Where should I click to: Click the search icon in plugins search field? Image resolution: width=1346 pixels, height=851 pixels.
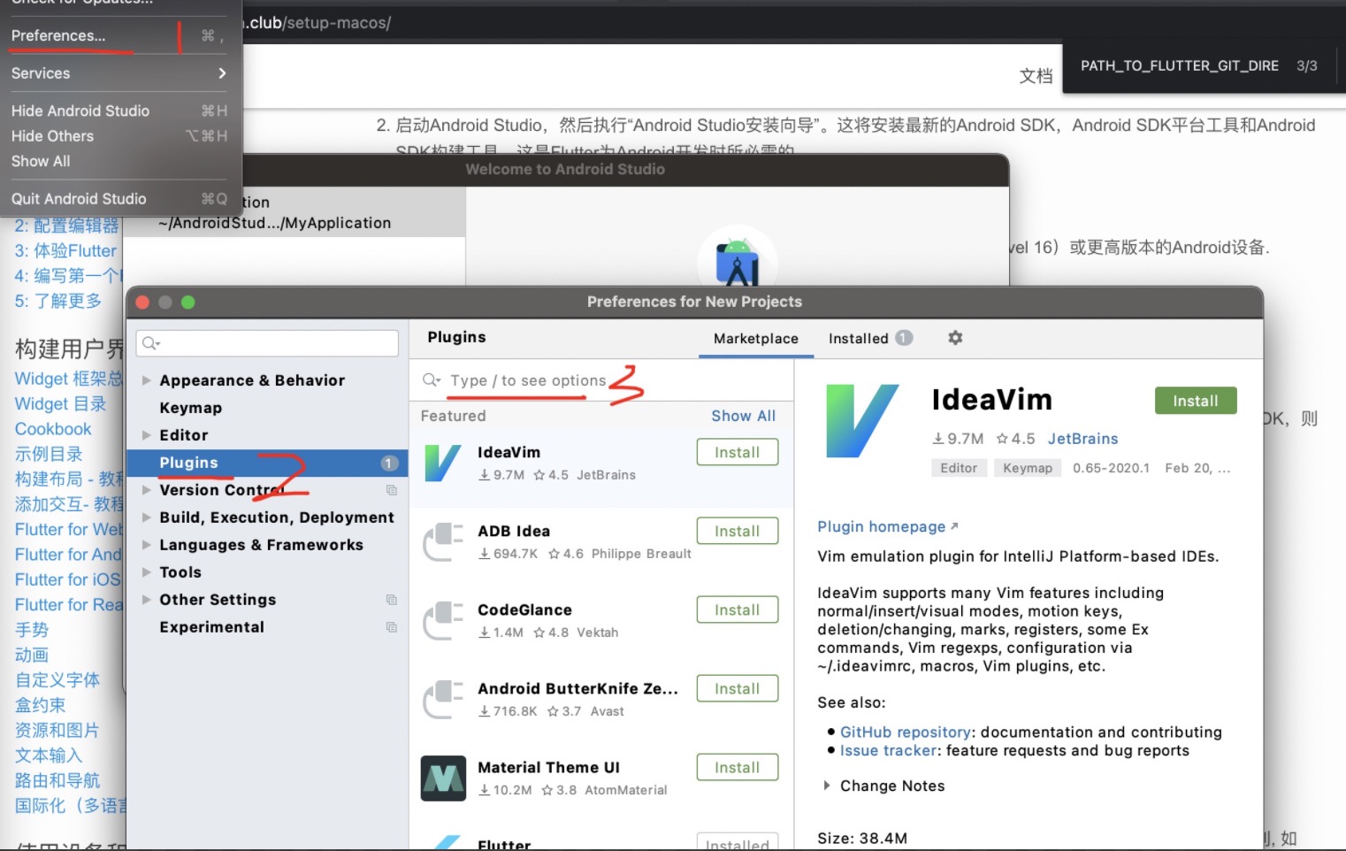(432, 380)
